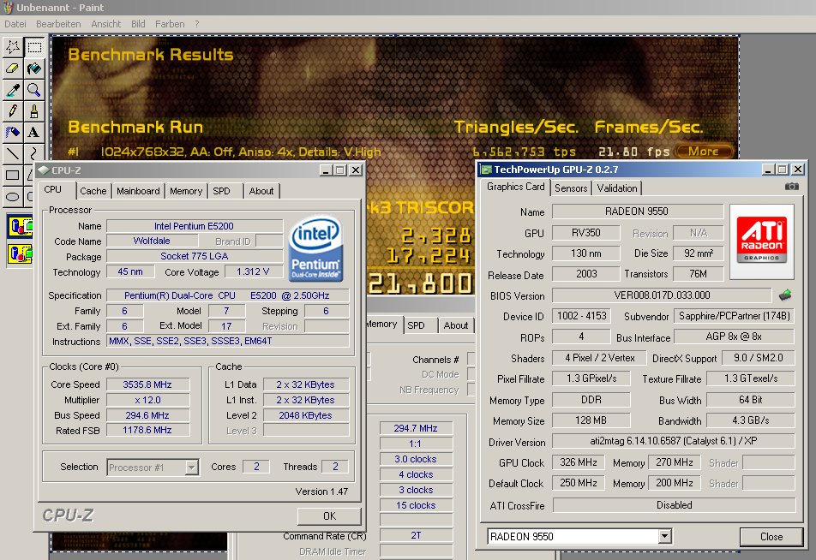Open the Bearbeiten menu in Paint
The width and height of the screenshot is (816, 560).
58,24
